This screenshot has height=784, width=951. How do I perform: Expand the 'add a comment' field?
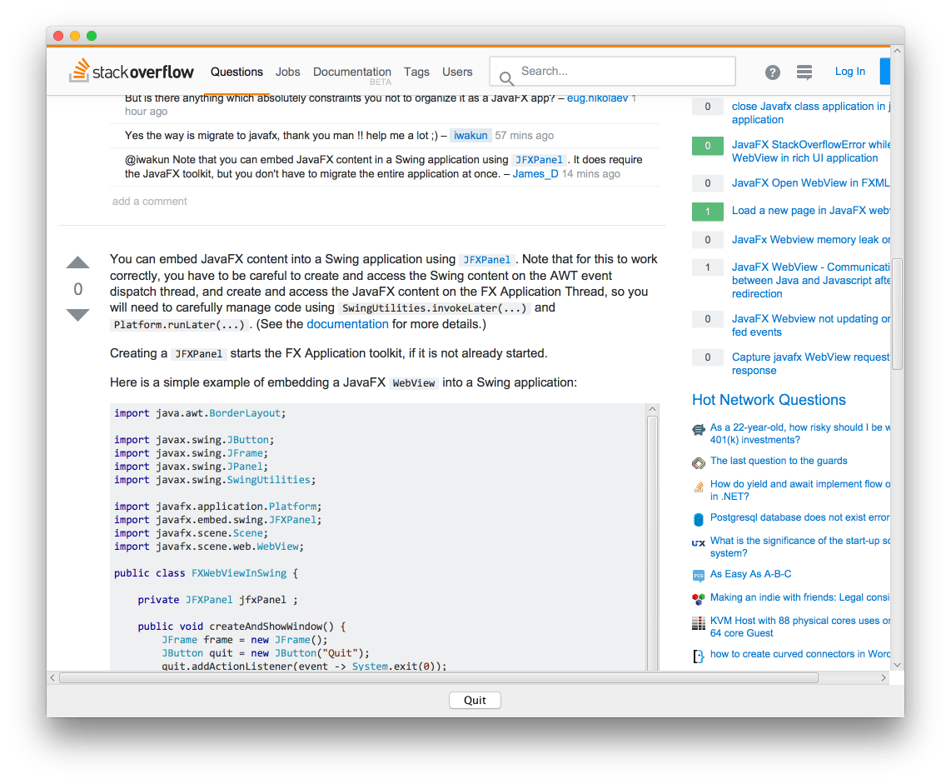[x=150, y=201]
